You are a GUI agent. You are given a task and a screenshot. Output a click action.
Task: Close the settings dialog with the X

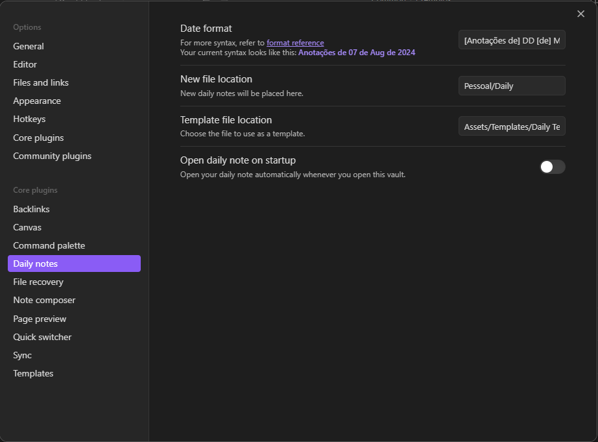pos(580,14)
